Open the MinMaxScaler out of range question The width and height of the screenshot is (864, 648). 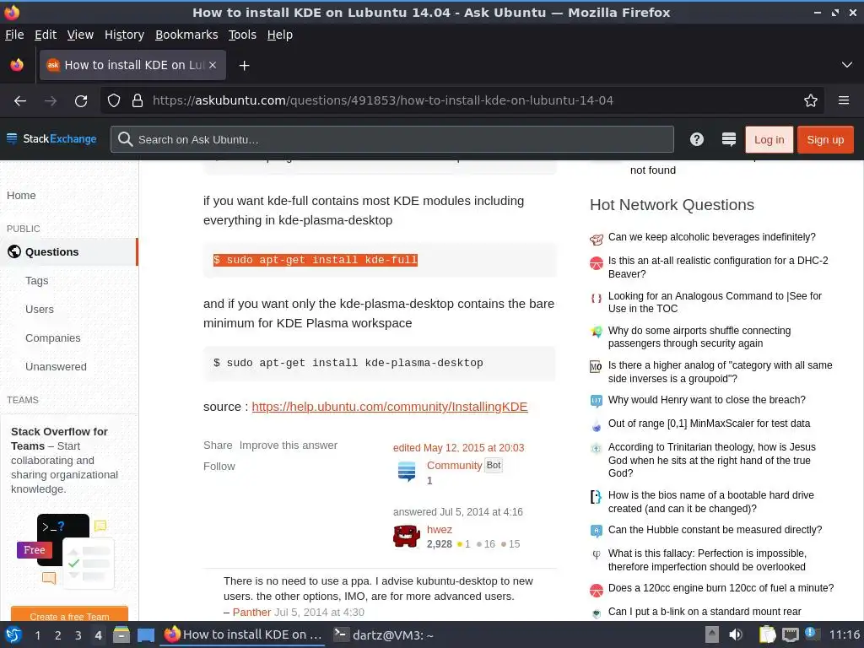(x=709, y=424)
